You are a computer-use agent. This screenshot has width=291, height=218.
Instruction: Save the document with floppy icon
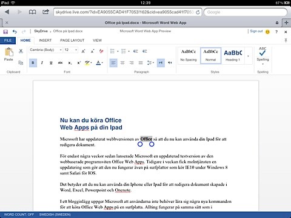point(5,31)
